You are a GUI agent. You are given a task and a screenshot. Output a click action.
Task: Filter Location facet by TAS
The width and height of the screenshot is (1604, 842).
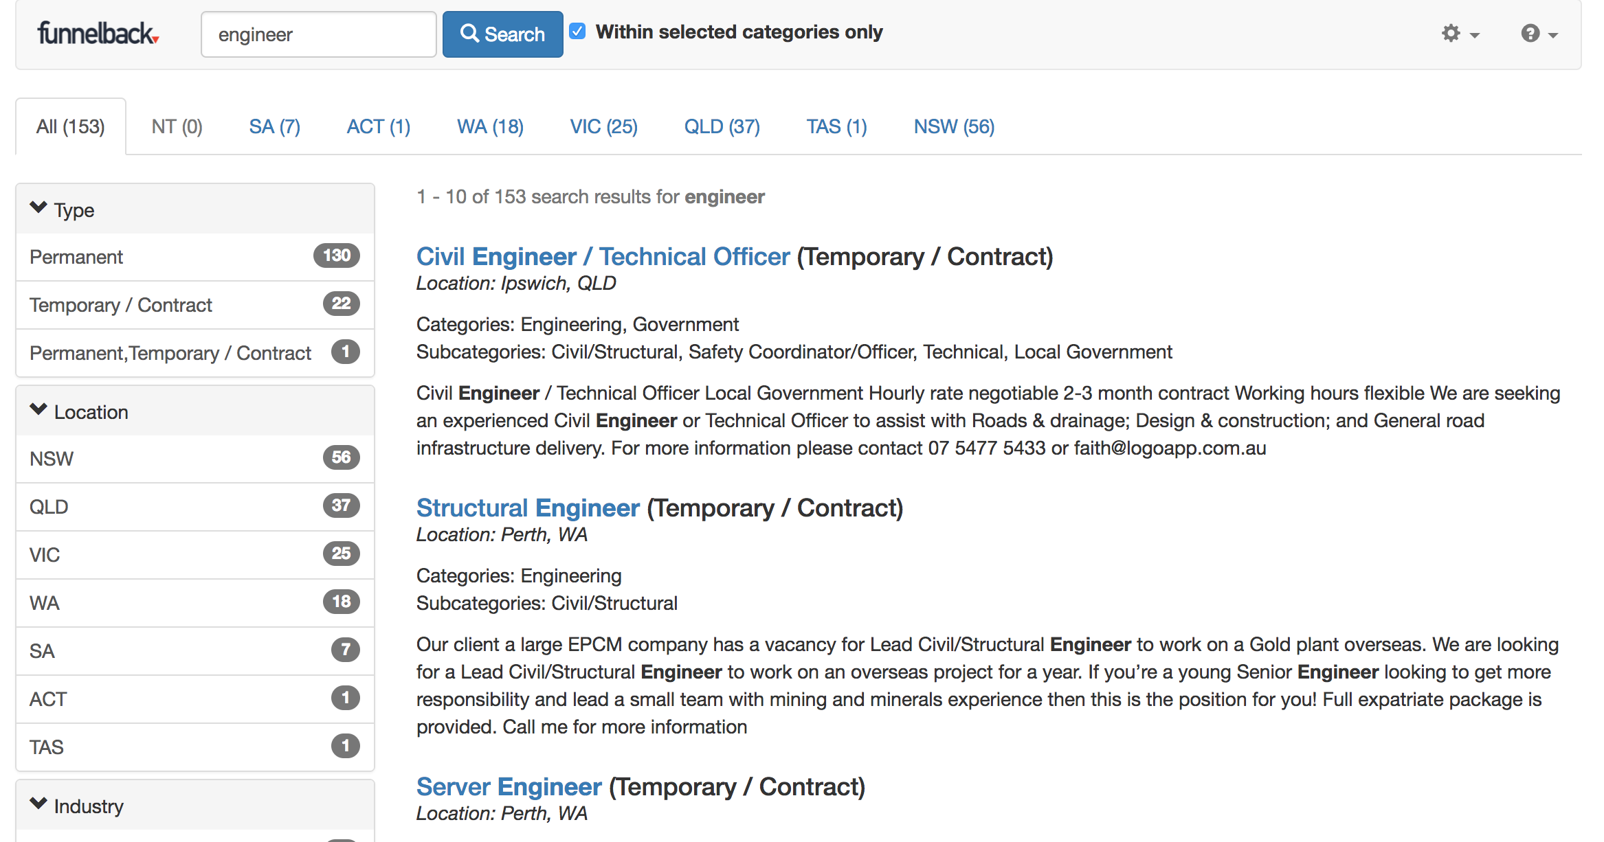tap(46, 748)
